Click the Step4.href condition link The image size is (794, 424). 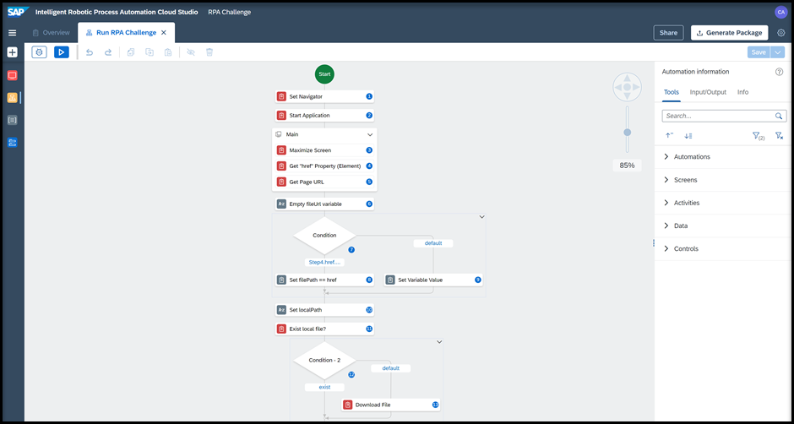(x=324, y=263)
